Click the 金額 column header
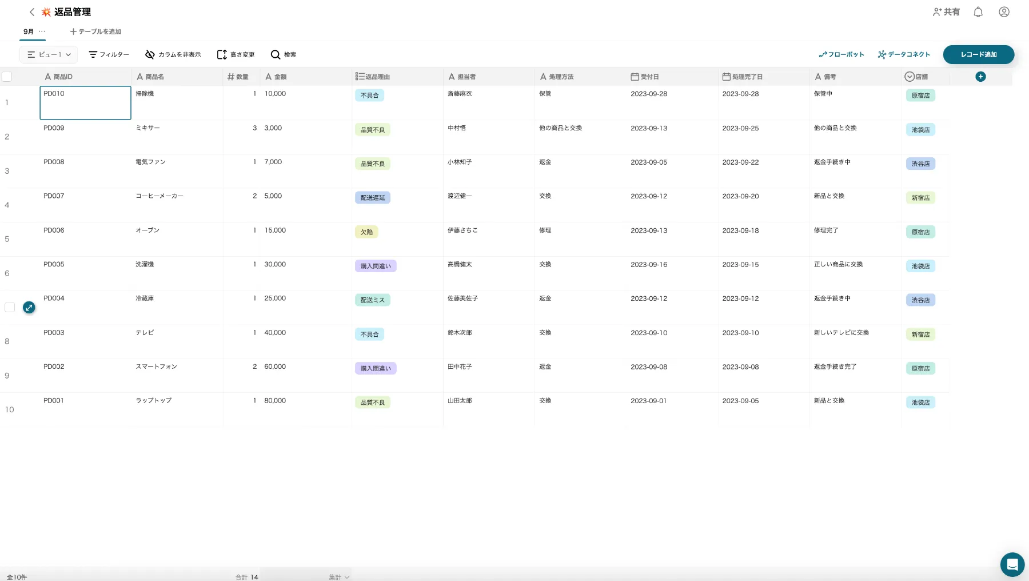 pyautogui.click(x=306, y=77)
